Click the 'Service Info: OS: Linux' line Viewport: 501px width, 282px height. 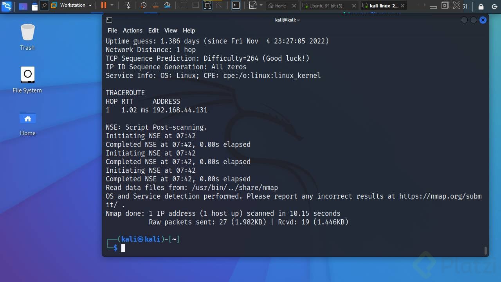(x=213, y=76)
